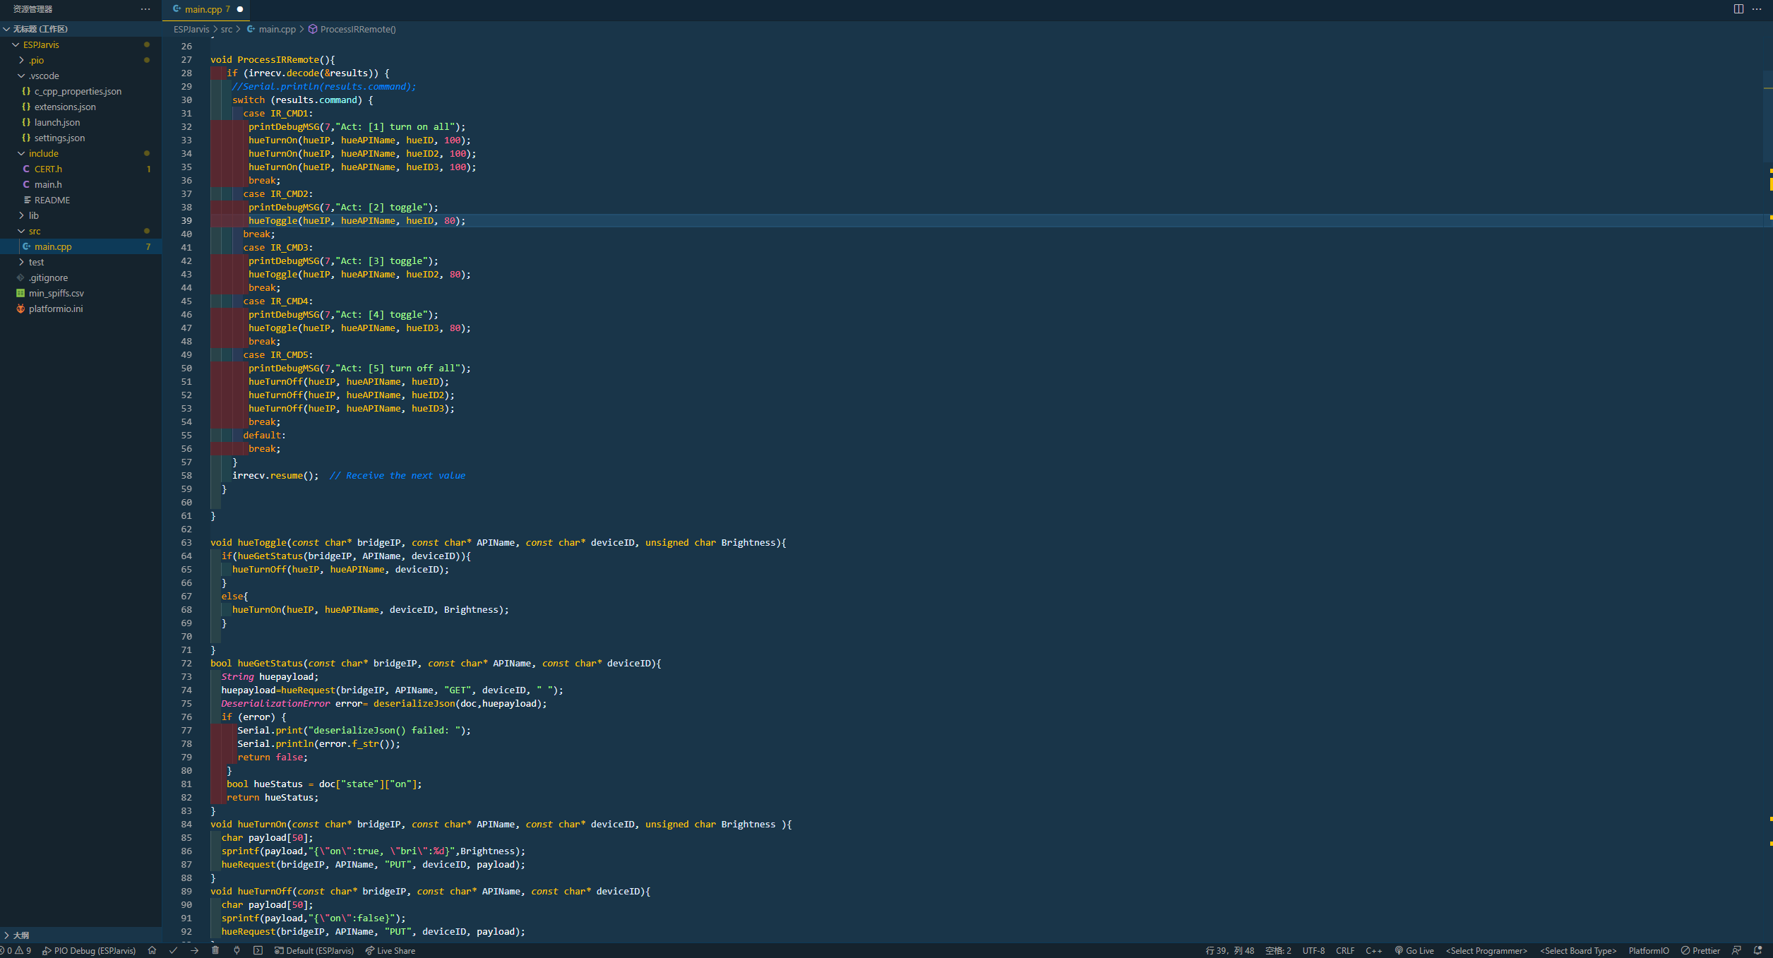Build the project using the checkmark icon
The image size is (1773, 958).
[x=173, y=950]
